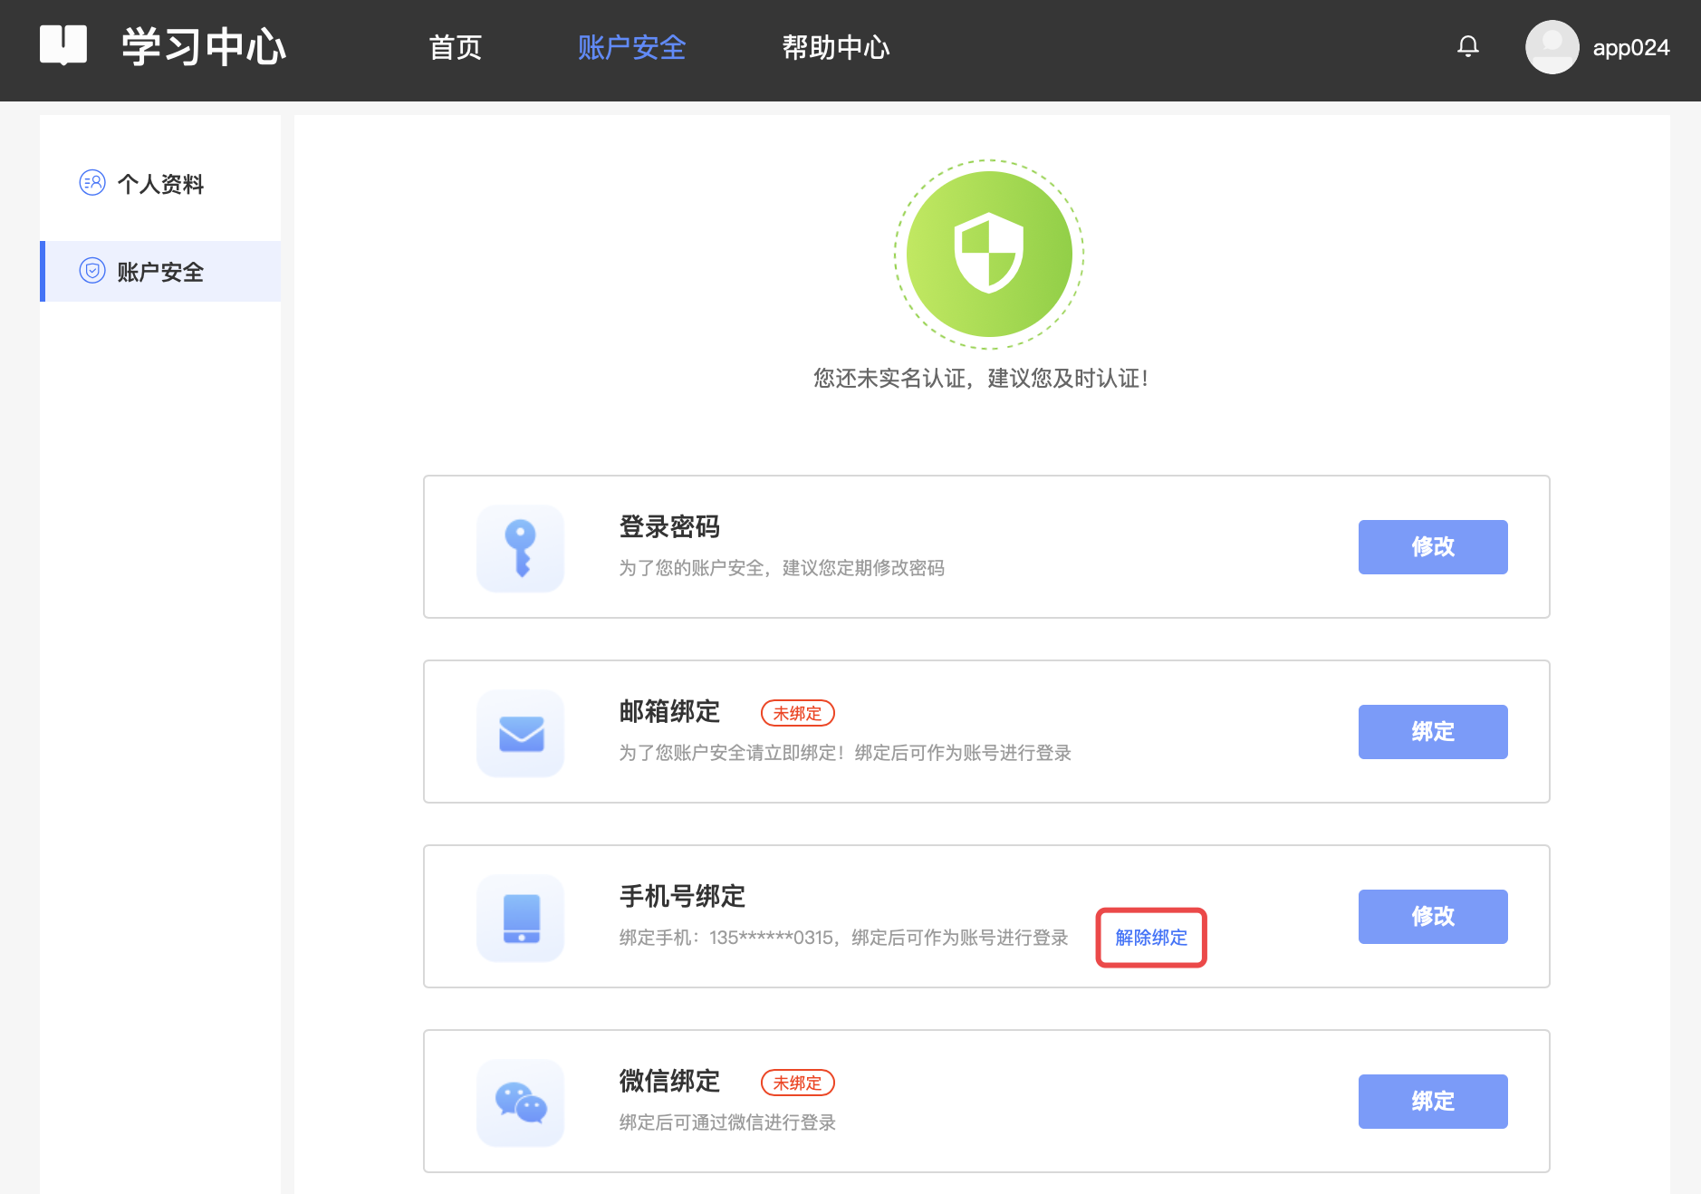Click the 解除绑定 link for phone

pos(1150,938)
